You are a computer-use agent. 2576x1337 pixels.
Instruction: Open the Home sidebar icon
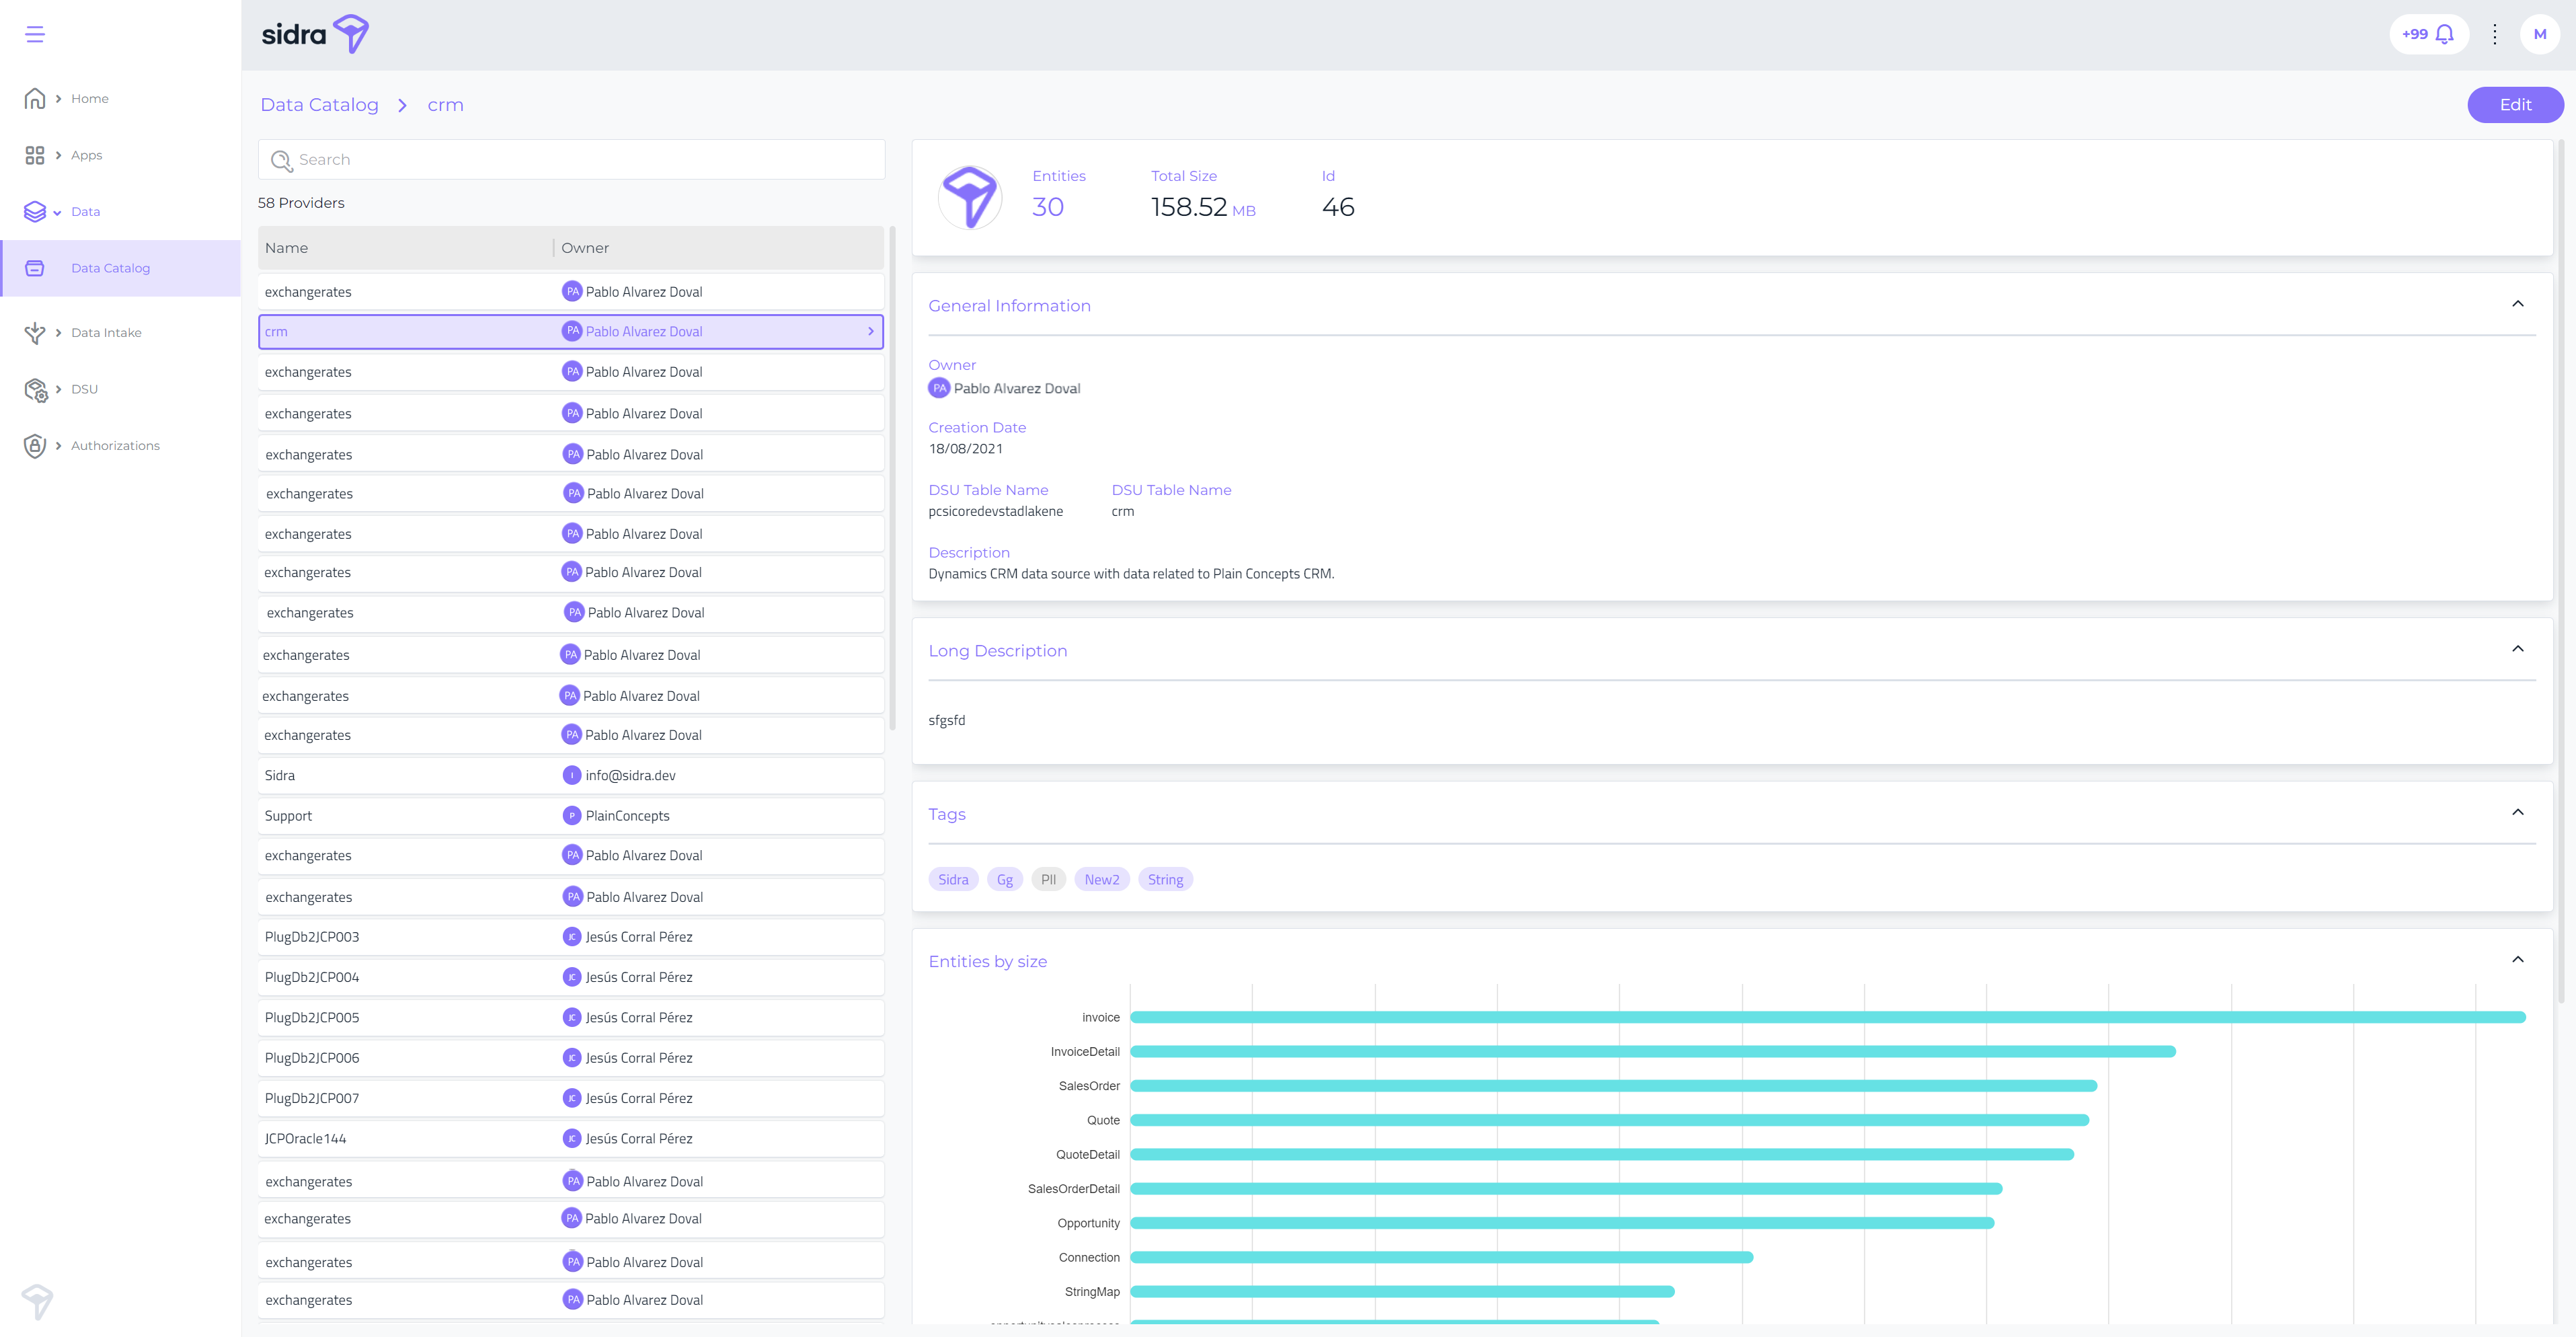[x=35, y=98]
